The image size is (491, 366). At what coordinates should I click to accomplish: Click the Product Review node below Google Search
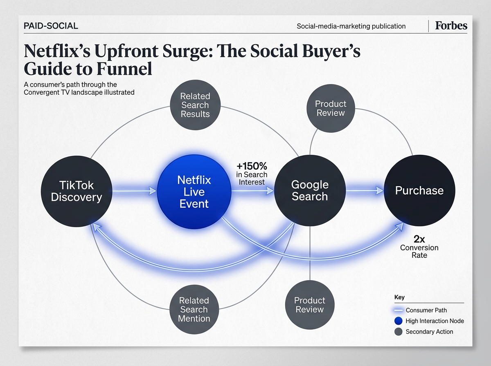(x=310, y=305)
